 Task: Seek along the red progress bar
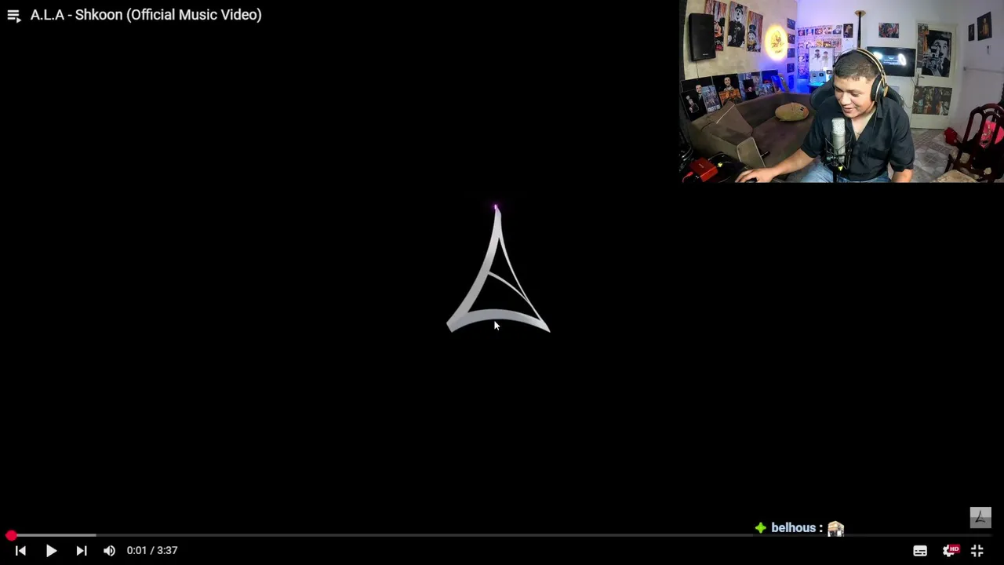click(x=502, y=535)
